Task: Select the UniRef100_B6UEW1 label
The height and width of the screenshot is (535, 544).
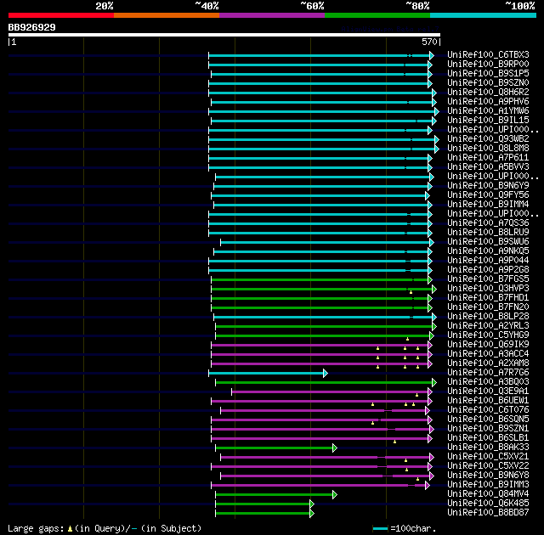Action: coord(488,401)
